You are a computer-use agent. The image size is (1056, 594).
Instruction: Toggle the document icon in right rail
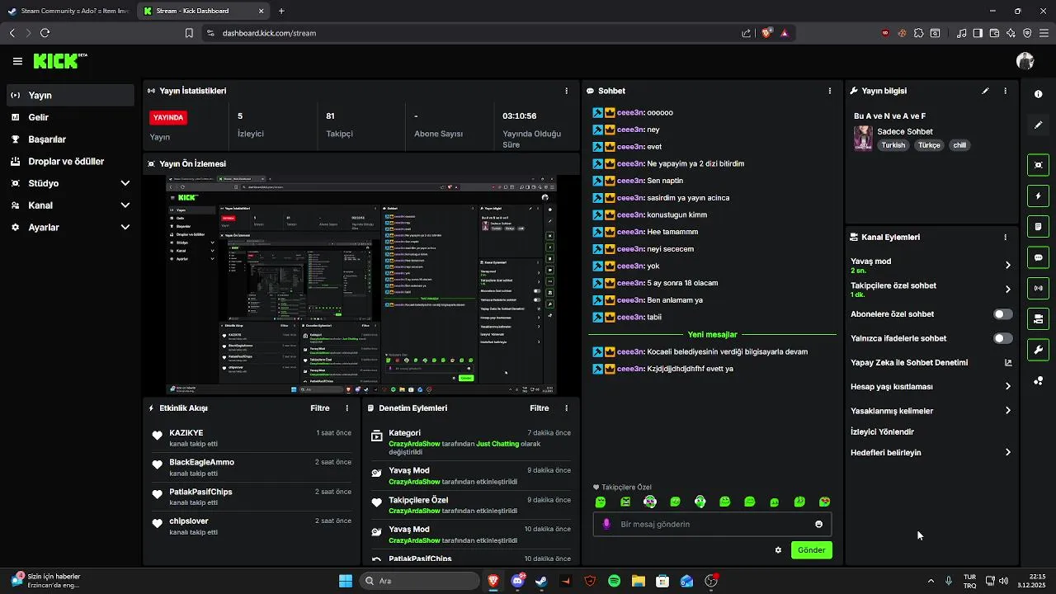coord(1039,227)
